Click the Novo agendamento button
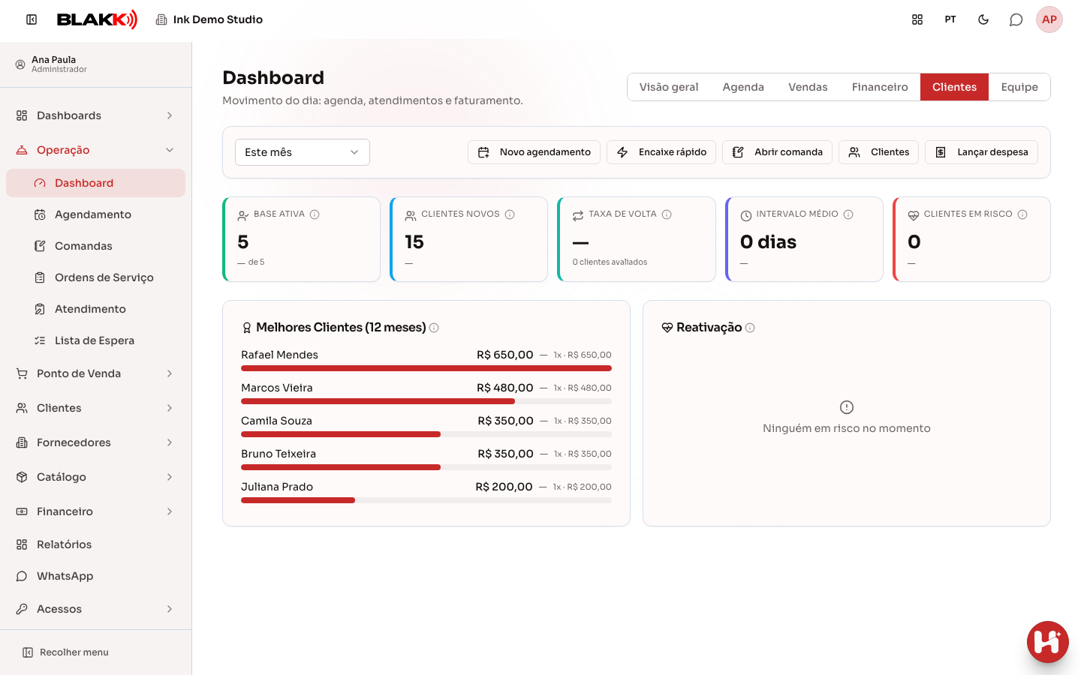 (534, 152)
